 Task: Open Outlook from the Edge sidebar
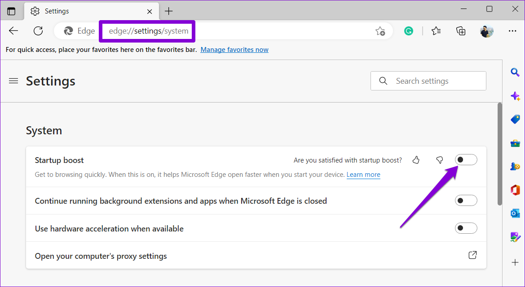515,213
